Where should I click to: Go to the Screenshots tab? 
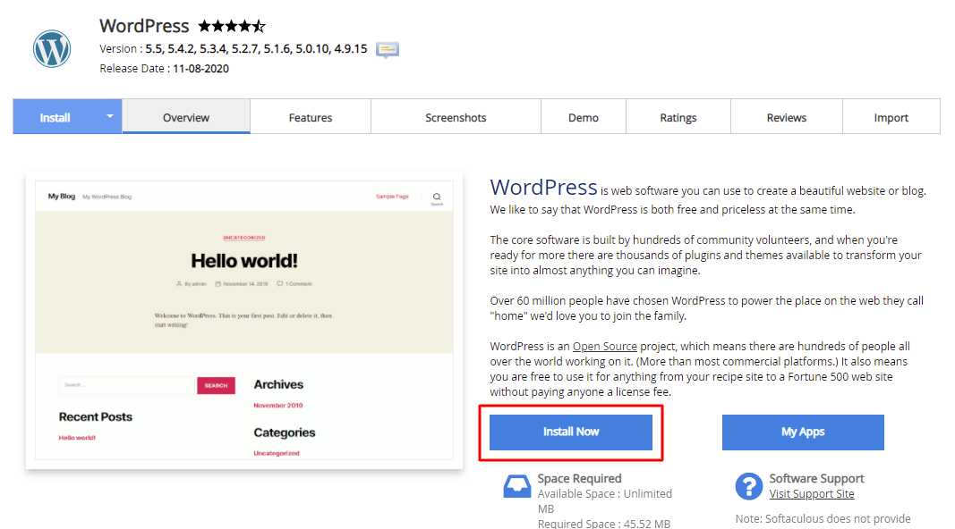pos(456,117)
